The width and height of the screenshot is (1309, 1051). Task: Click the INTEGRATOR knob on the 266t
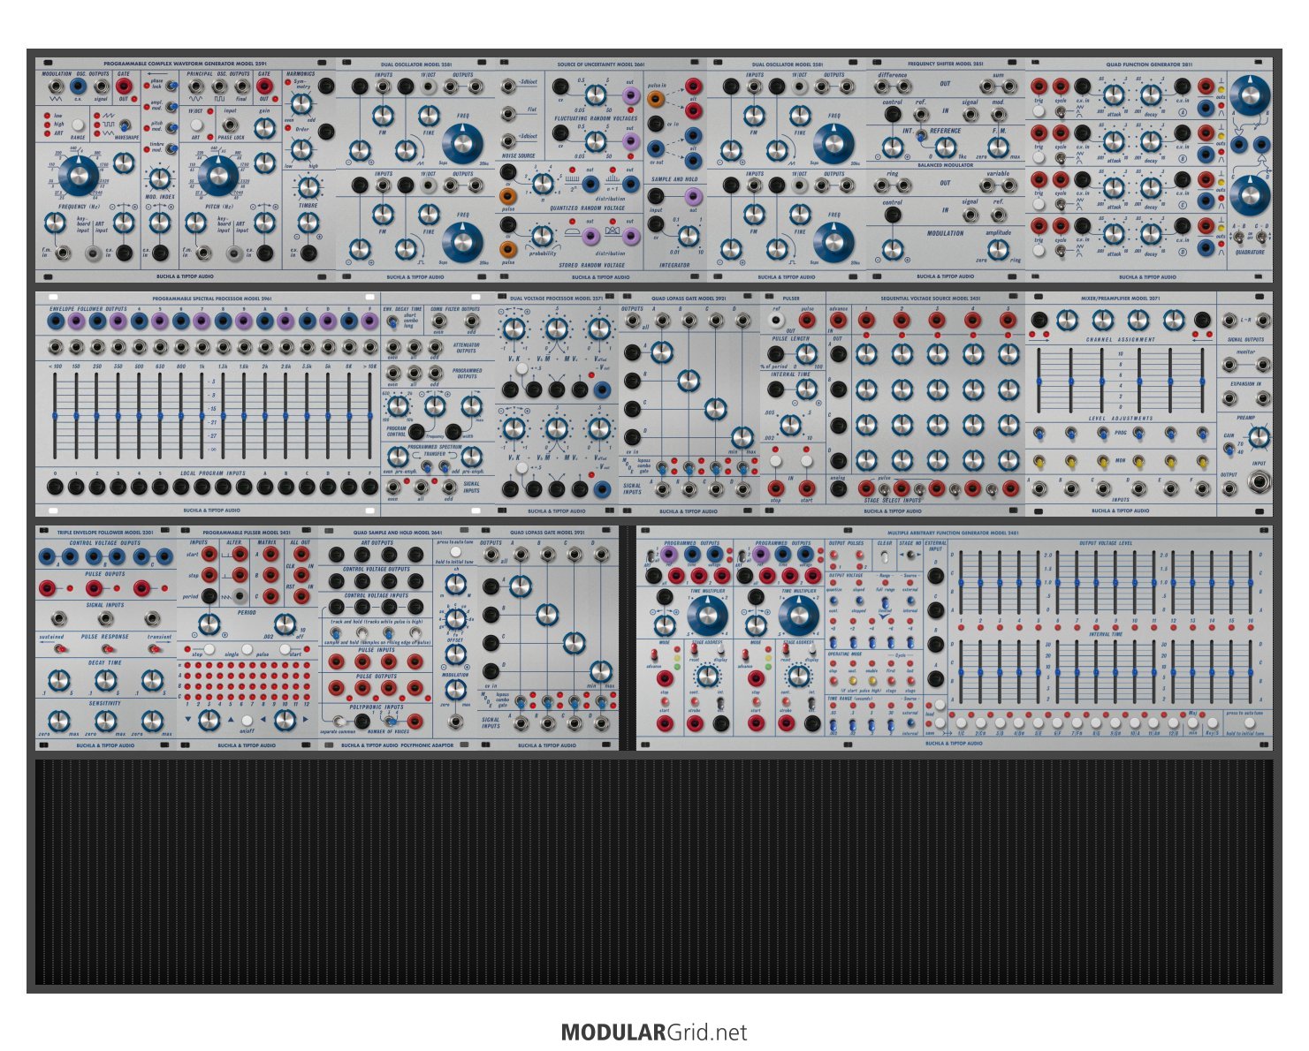pyautogui.click(x=689, y=236)
